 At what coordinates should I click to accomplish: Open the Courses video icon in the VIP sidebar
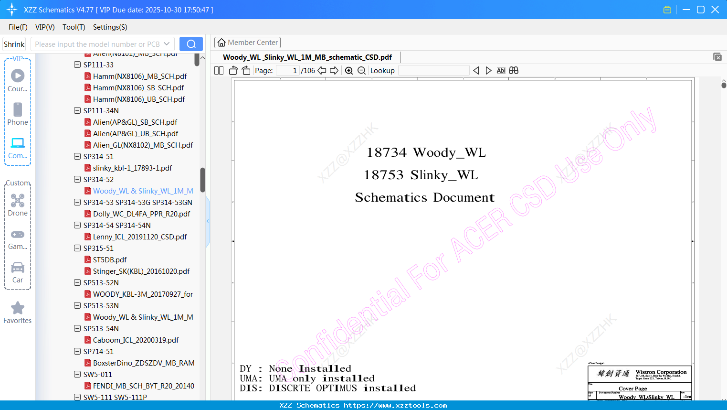pos(18,76)
